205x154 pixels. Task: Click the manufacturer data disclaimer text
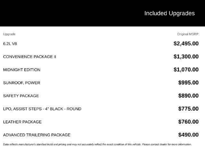tap(97, 144)
